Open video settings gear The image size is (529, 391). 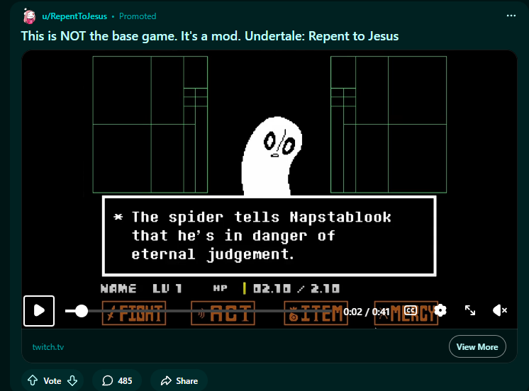point(440,310)
